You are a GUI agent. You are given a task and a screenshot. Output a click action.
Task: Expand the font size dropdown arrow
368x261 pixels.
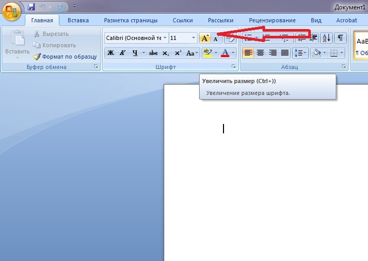(194, 38)
